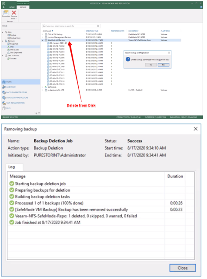The height and width of the screenshot is (279, 207).
Task: Select the SG-Win10-FC-007 row
Action: (x=111, y=61)
